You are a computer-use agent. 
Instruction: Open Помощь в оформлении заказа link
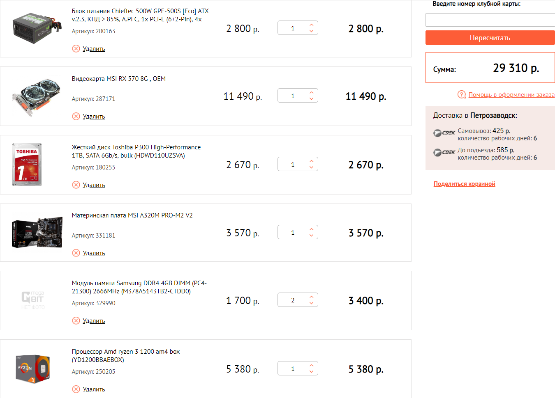click(x=511, y=95)
